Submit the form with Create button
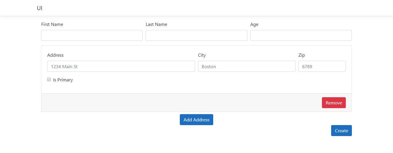This screenshot has width=393, height=153. pyautogui.click(x=342, y=131)
